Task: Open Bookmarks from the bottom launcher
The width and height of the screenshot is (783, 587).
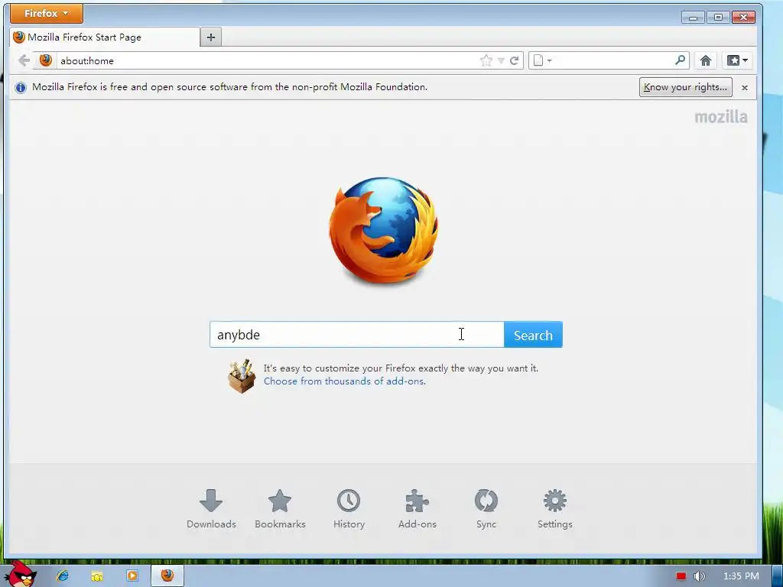Action: pos(280,508)
